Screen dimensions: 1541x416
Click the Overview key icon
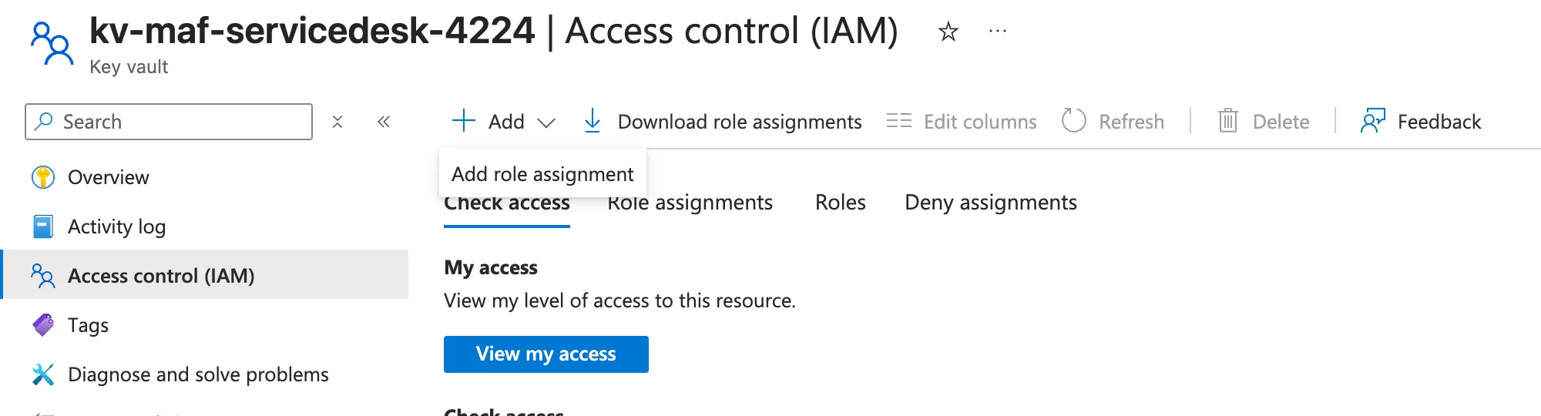point(43,177)
